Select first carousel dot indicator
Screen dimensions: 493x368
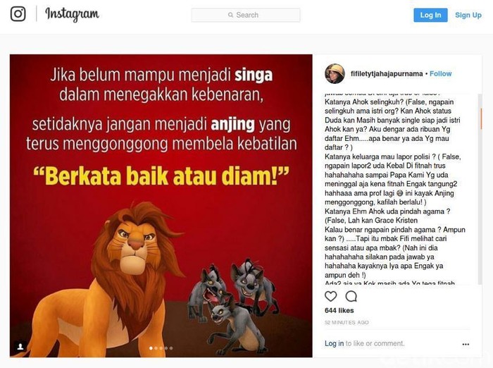pos(151,348)
